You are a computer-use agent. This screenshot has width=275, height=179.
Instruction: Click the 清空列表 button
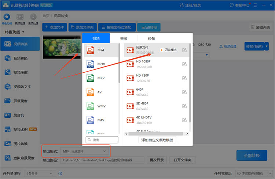coord(261,27)
